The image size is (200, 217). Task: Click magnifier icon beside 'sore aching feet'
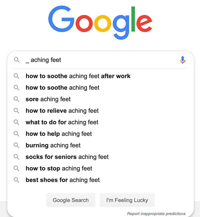tap(16, 99)
